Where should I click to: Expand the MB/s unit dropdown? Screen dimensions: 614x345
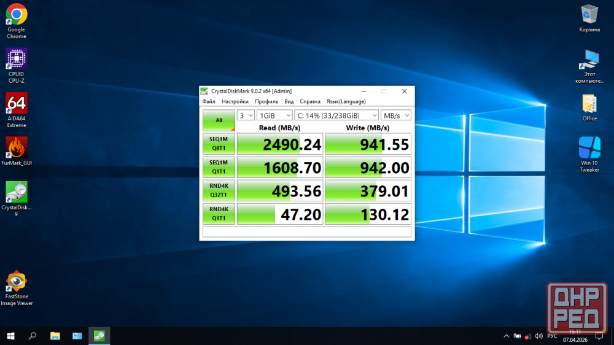tap(396, 115)
